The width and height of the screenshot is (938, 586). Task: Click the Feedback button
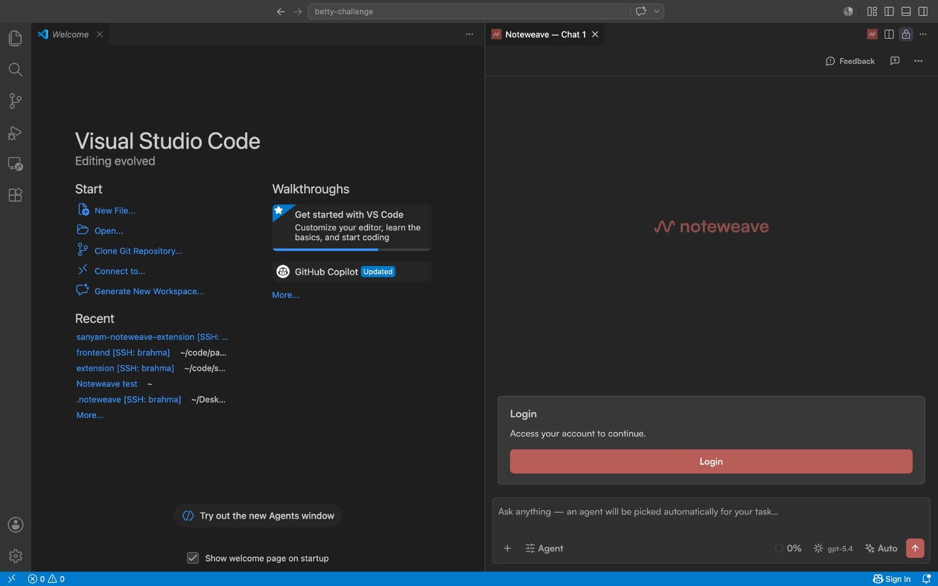pyautogui.click(x=850, y=61)
